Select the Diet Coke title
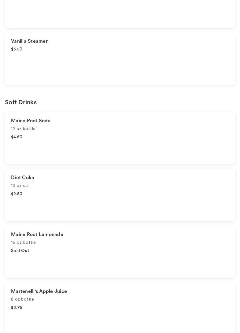 23,178
